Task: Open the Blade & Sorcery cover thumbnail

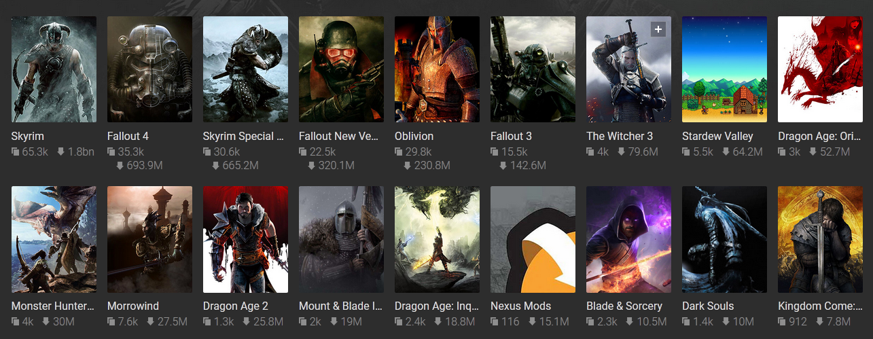Action: [628, 239]
